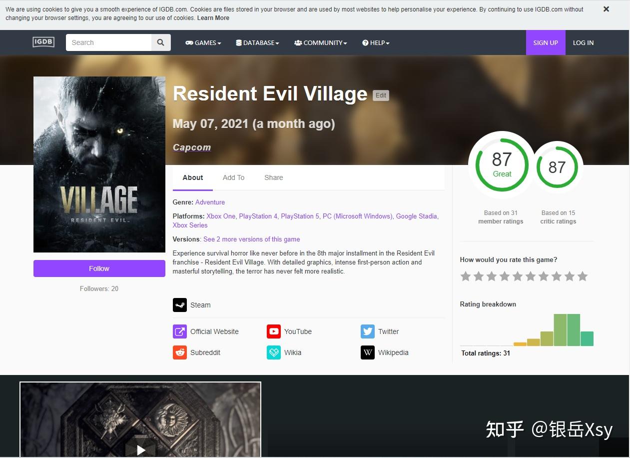Switch to the Share tab
The height and width of the screenshot is (458, 630).
point(273,177)
